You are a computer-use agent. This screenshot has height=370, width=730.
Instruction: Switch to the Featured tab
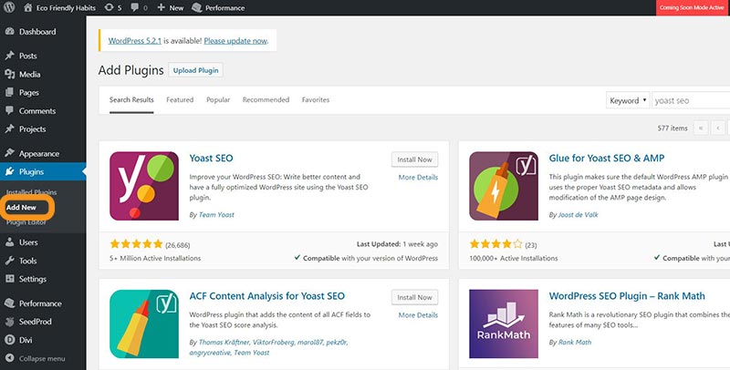pos(180,99)
